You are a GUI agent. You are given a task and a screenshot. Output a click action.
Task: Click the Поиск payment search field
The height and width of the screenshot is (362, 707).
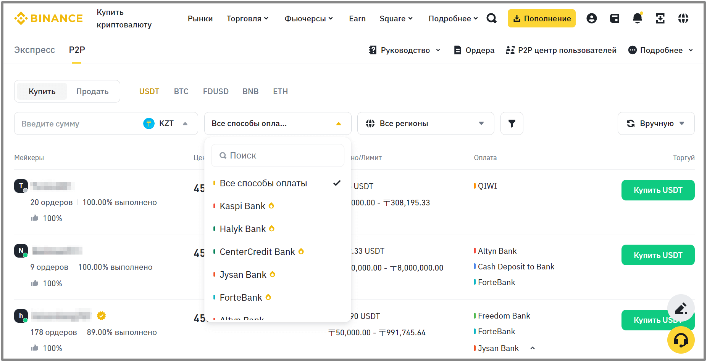click(x=278, y=155)
